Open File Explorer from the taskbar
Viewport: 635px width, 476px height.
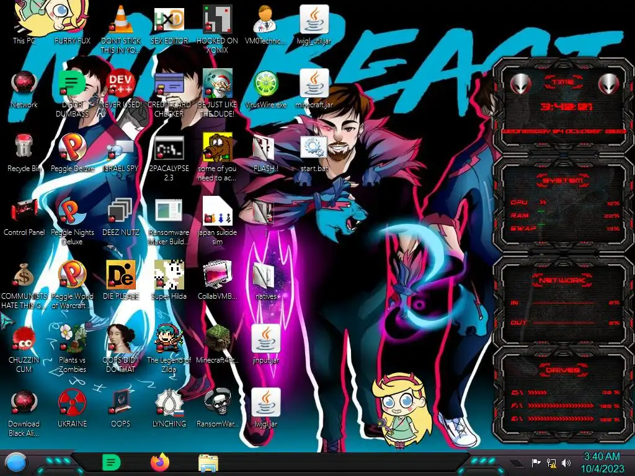click(208, 464)
